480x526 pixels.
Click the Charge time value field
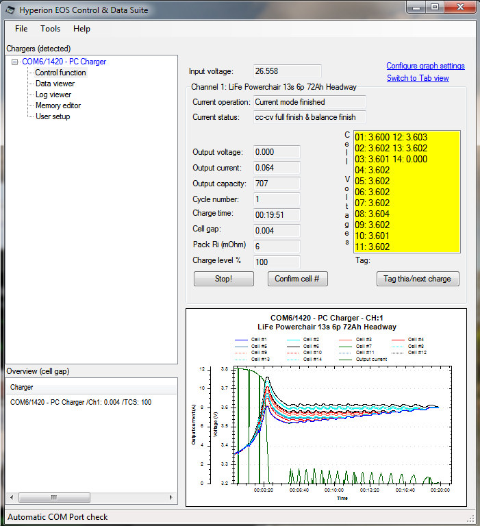tap(277, 214)
